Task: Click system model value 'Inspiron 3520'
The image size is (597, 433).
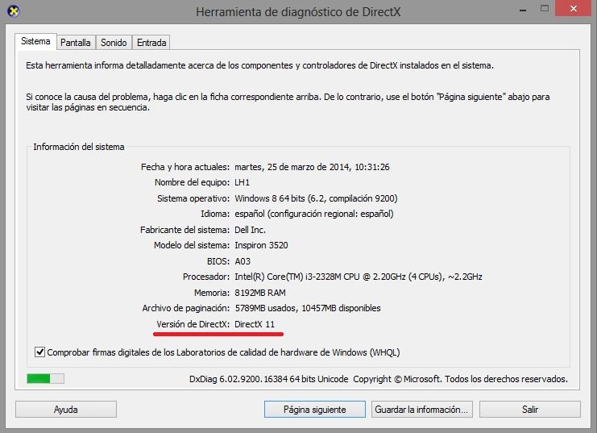Action: 261,245
